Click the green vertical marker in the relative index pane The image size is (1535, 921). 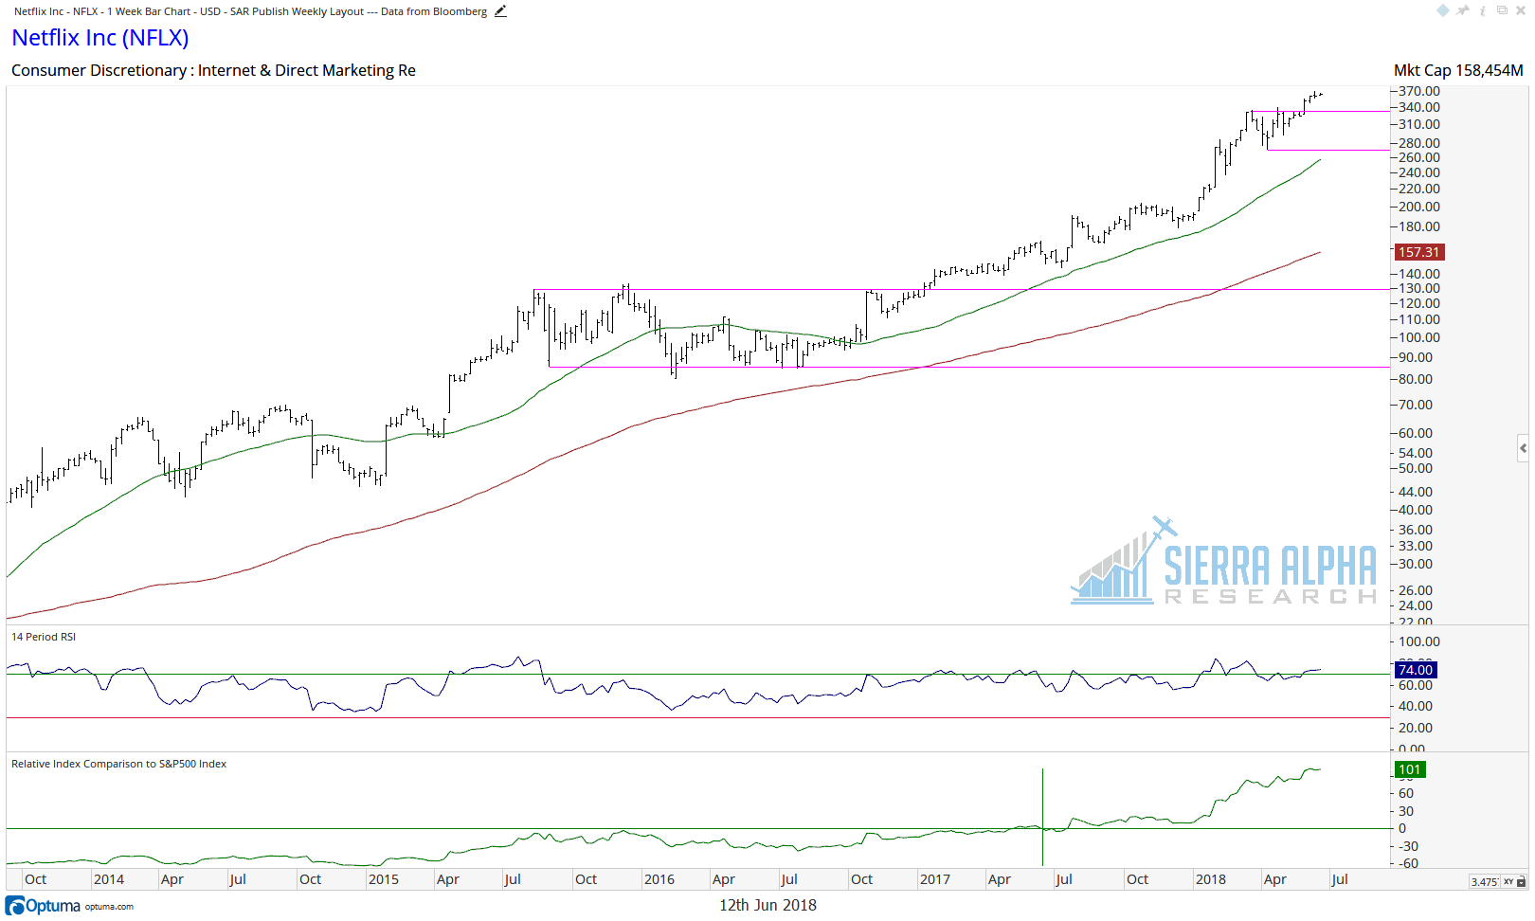1042,817
